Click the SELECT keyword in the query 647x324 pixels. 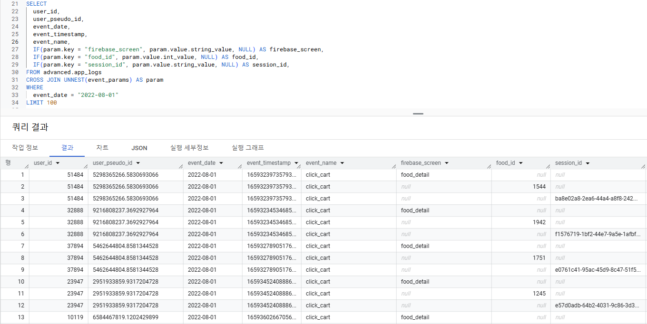point(37,4)
